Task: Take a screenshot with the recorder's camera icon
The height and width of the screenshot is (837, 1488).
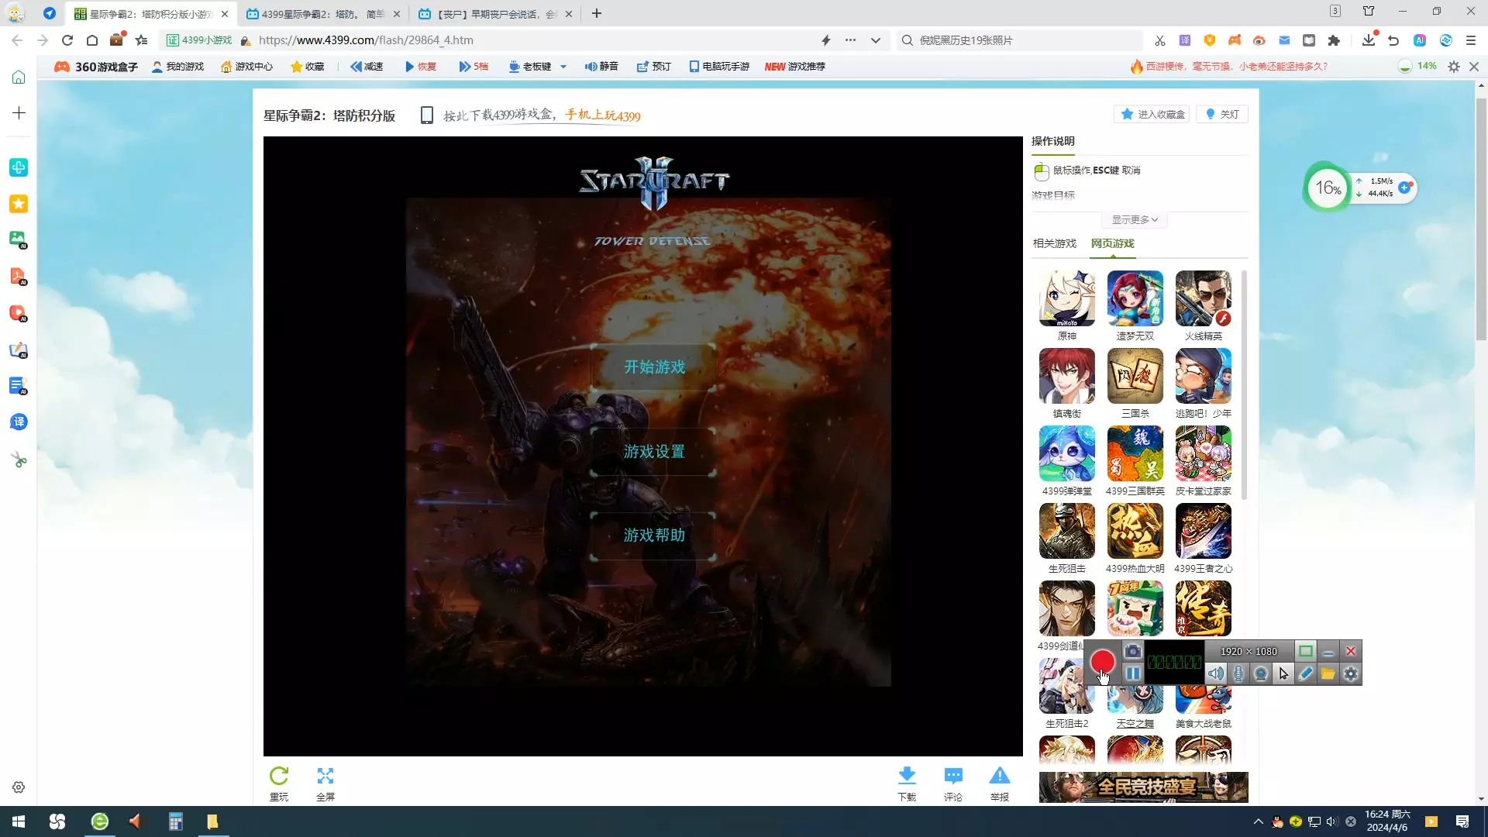Action: (x=1132, y=651)
